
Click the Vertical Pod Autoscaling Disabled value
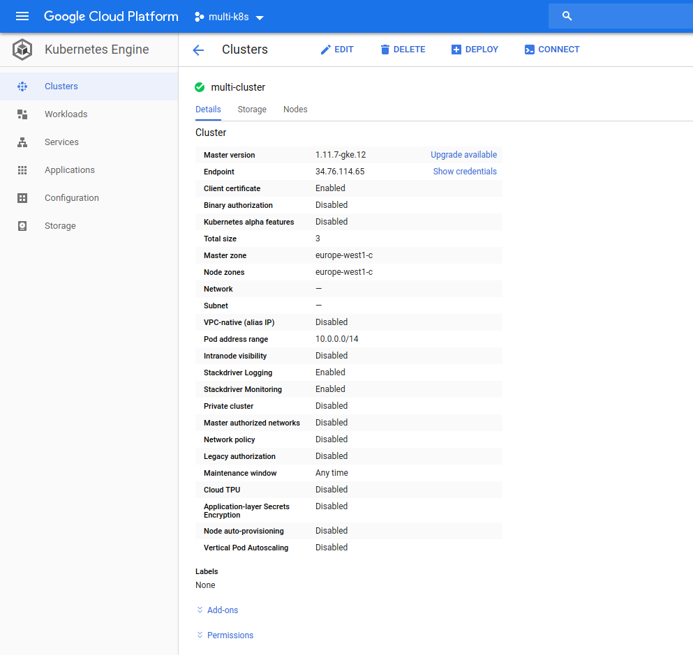click(331, 548)
